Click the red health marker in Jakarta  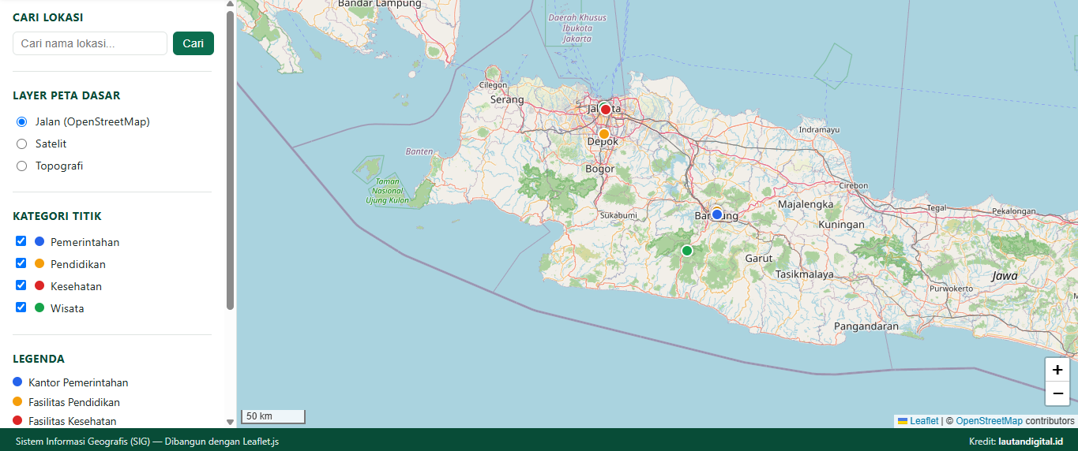606,110
